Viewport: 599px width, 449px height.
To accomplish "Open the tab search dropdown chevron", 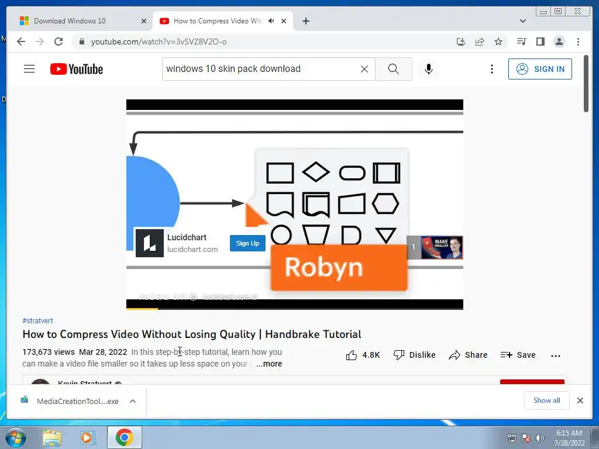I will [x=523, y=21].
